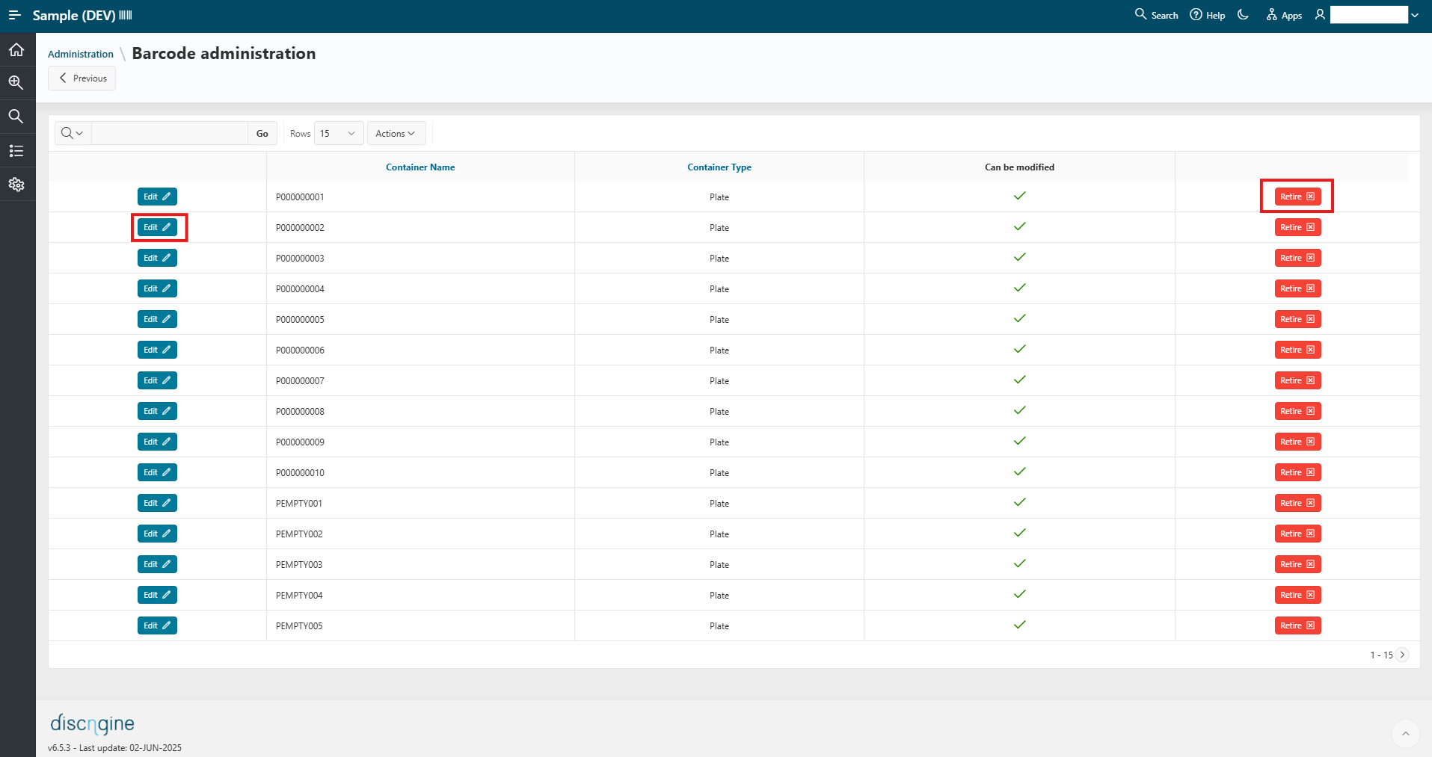Viewport: 1432px width, 757px height.
Task: Click the Can be modified column header
Action: (1019, 167)
